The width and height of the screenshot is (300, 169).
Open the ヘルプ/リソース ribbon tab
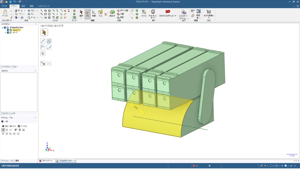click(x=44, y=6)
